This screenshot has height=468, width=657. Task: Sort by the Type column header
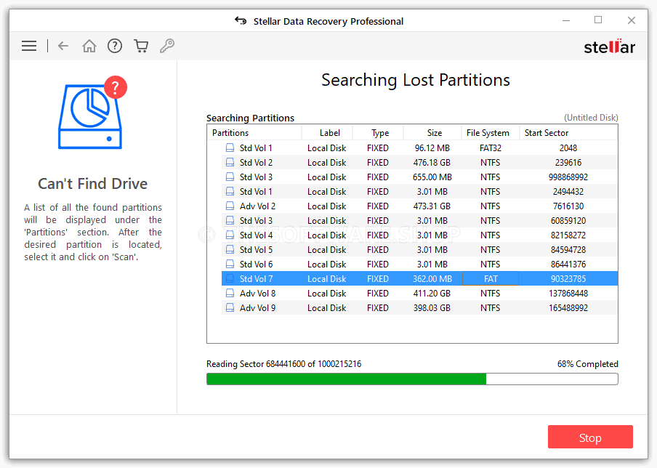point(378,133)
